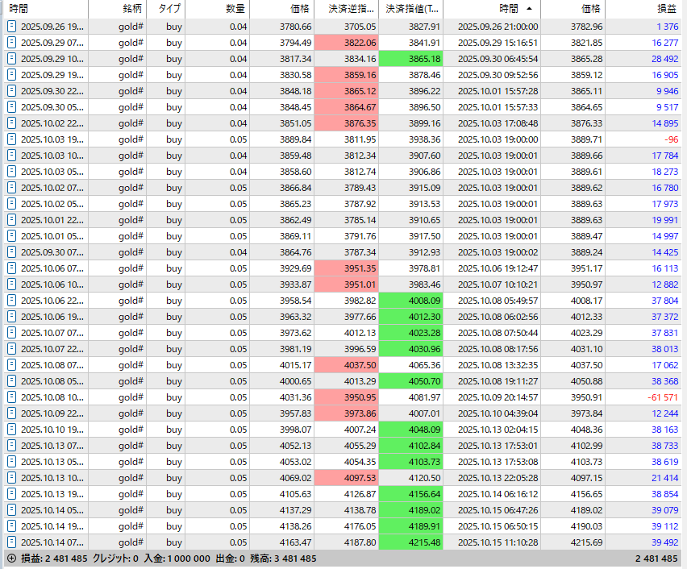687x569 pixels.
Task: Click the profit value 39 492
Action: point(664,542)
